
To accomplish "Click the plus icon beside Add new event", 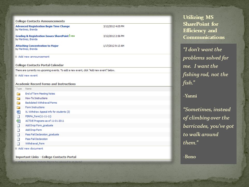I will [x=16, y=76].
